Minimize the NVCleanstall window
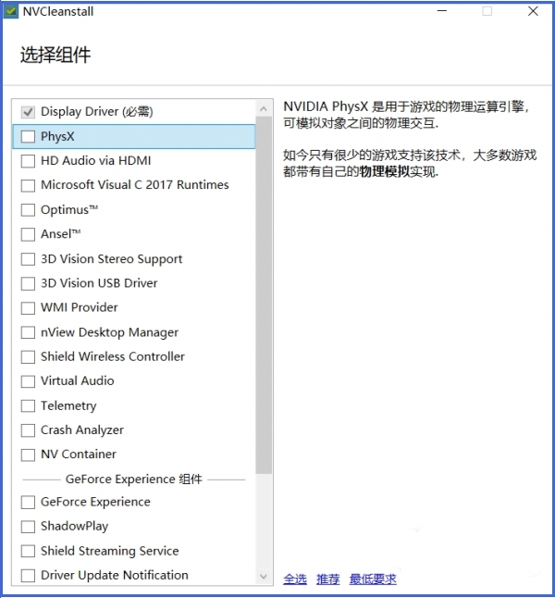555x598 pixels. click(442, 11)
